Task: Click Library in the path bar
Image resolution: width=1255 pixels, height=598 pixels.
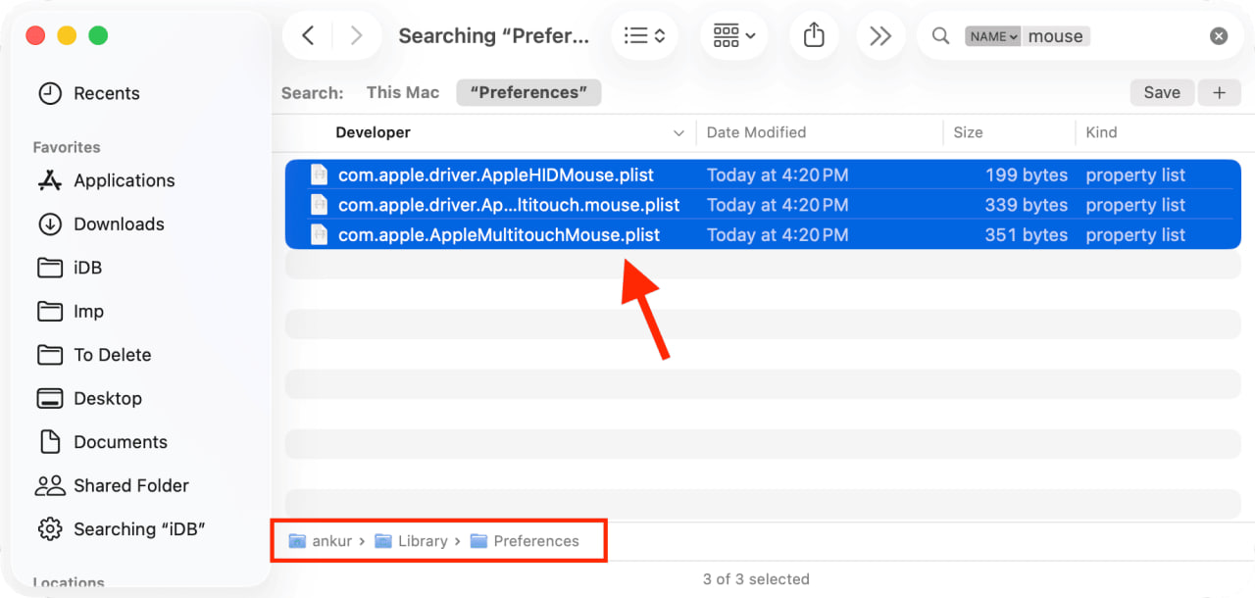Action: pos(422,541)
